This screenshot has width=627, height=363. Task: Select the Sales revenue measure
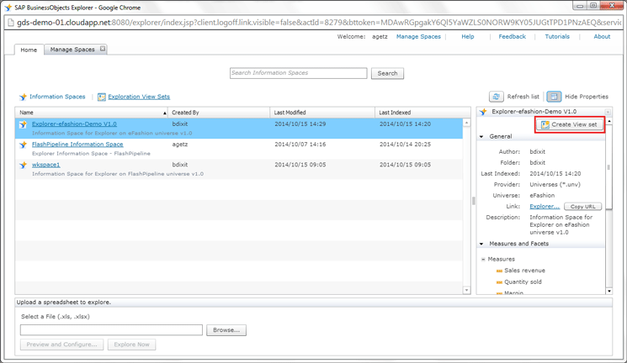coord(524,271)
